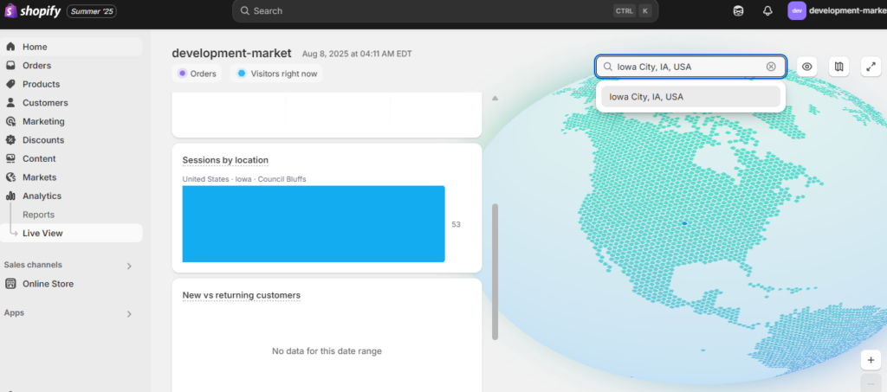Click the Online Store shop icon

click(10, 284)
